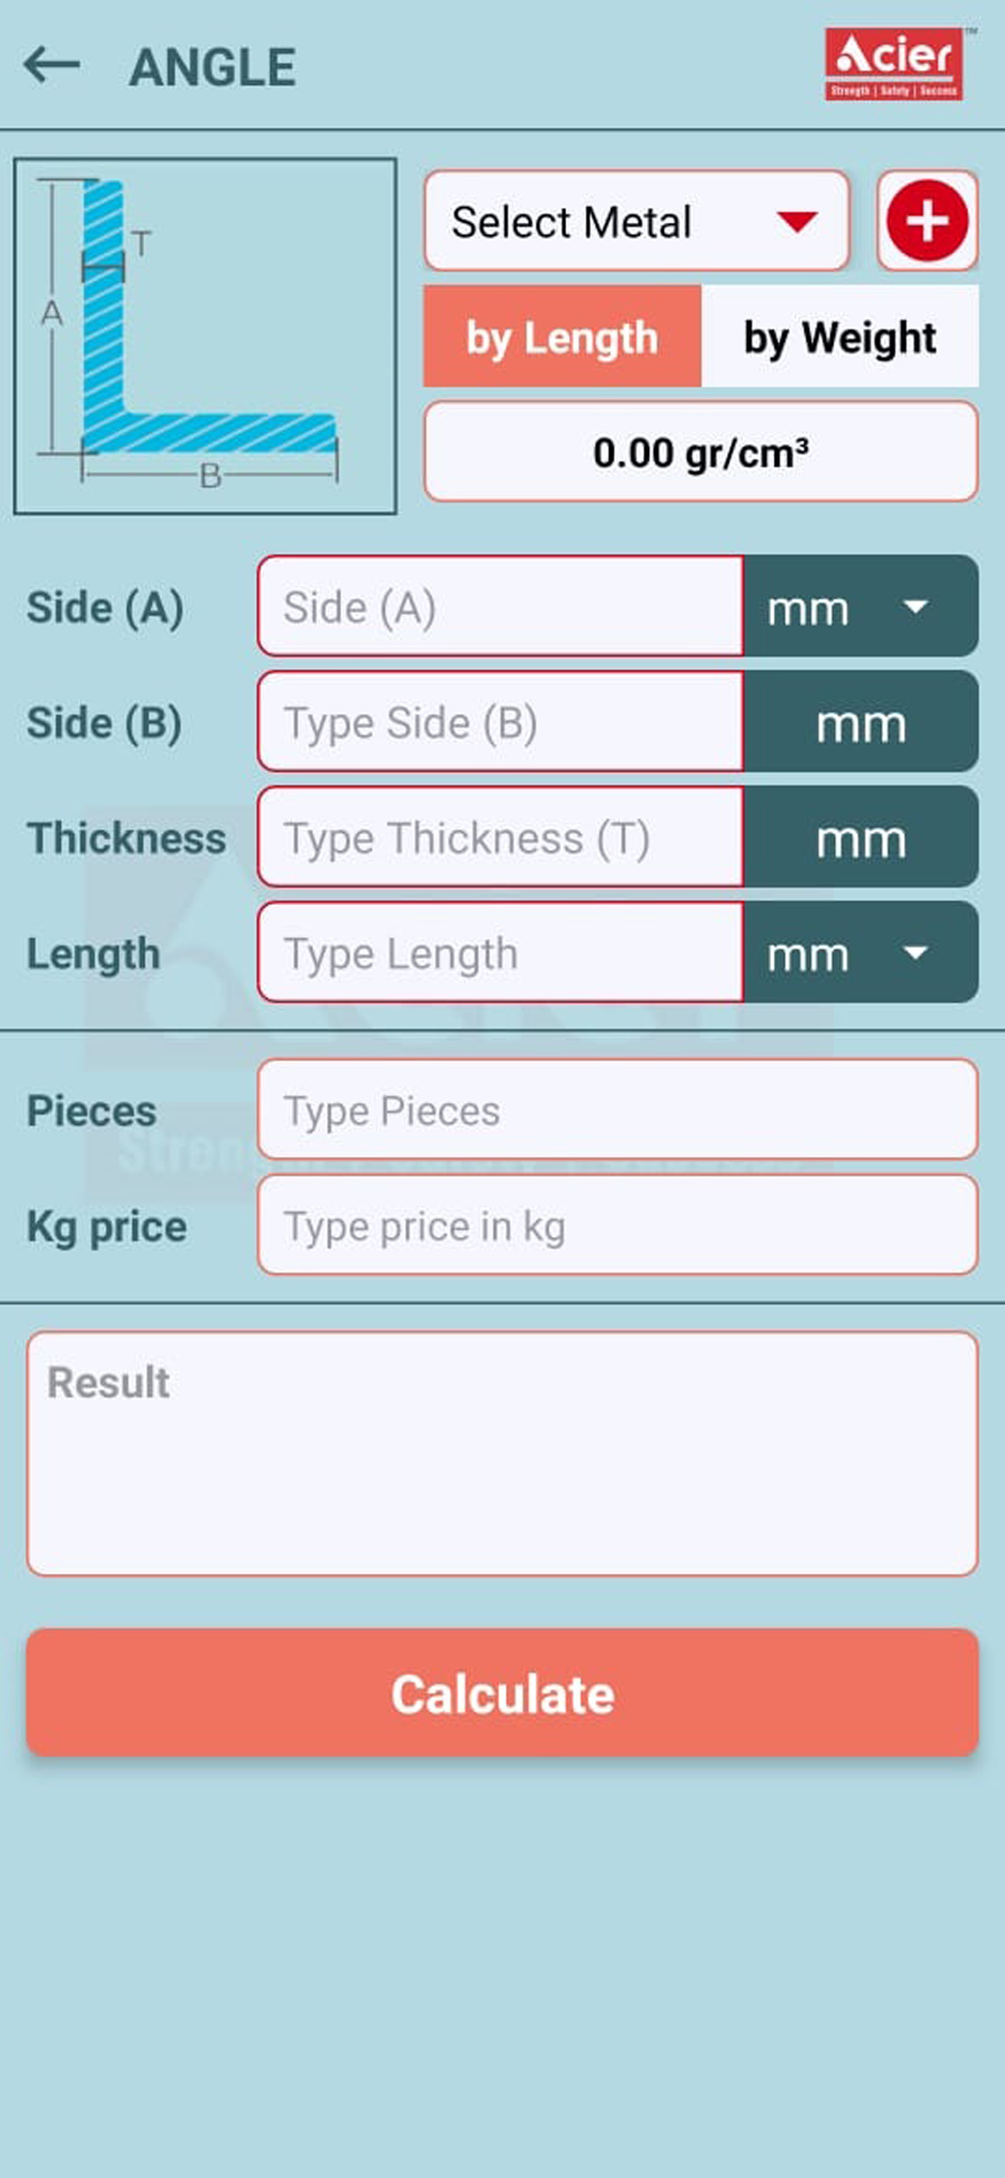
Task: Open the Select Metal dropdown
Action: tap(636, 221)
